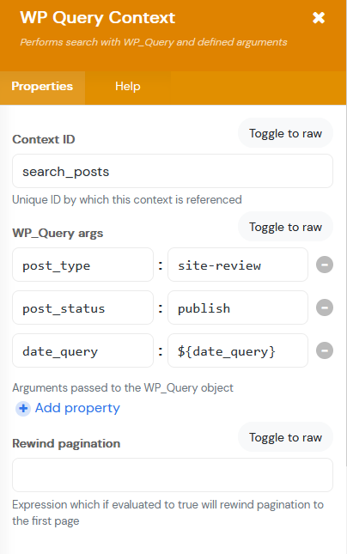
Task: Focus the empty Rewind pagination field
Action: point(173,475)
